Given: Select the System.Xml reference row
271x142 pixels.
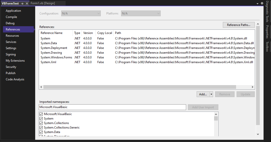Looking at the screenshot, I should click(x=147, y=62).
